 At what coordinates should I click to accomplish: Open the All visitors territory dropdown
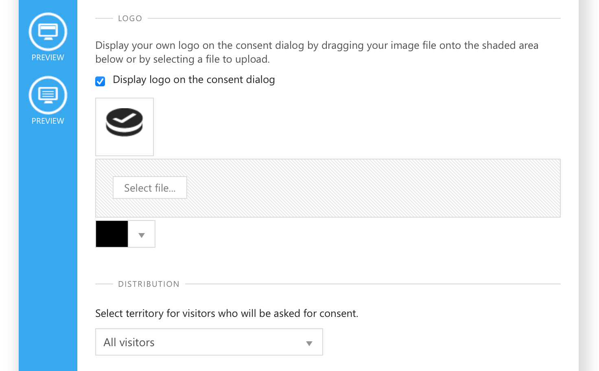pos(209,342)
